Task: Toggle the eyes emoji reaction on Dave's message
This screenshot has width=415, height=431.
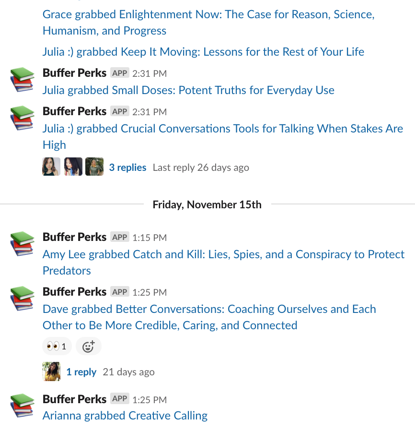Action: tap(57, 346)
